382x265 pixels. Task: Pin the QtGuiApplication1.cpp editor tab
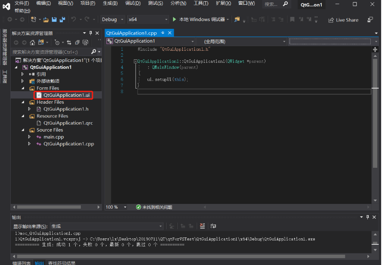(163, 33)
